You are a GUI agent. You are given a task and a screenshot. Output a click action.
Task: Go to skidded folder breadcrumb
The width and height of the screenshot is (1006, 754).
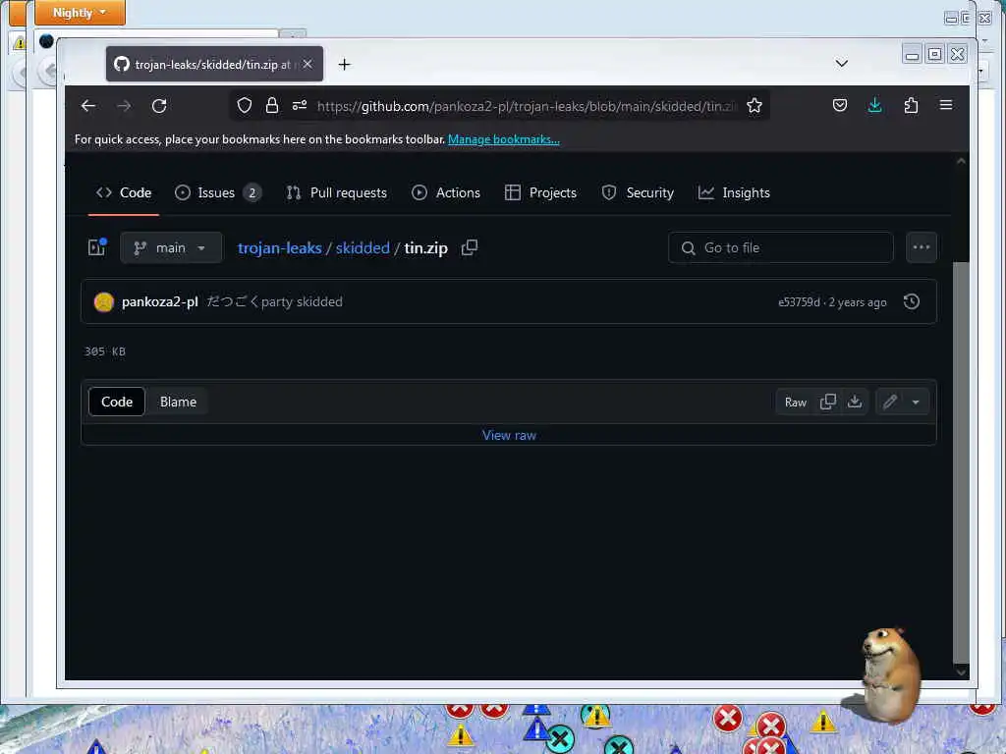pyautogui.click(x=363, y=248)
